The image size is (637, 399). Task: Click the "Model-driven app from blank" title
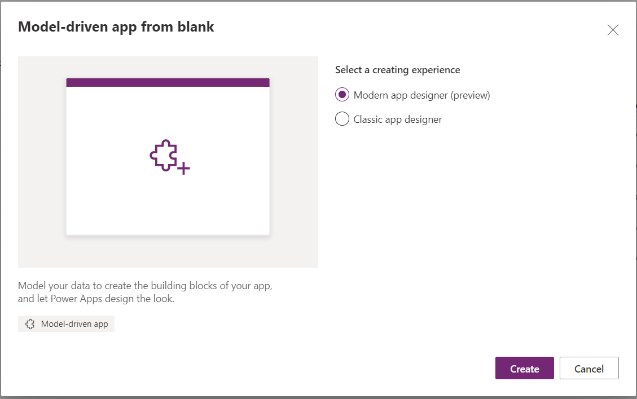116,26
